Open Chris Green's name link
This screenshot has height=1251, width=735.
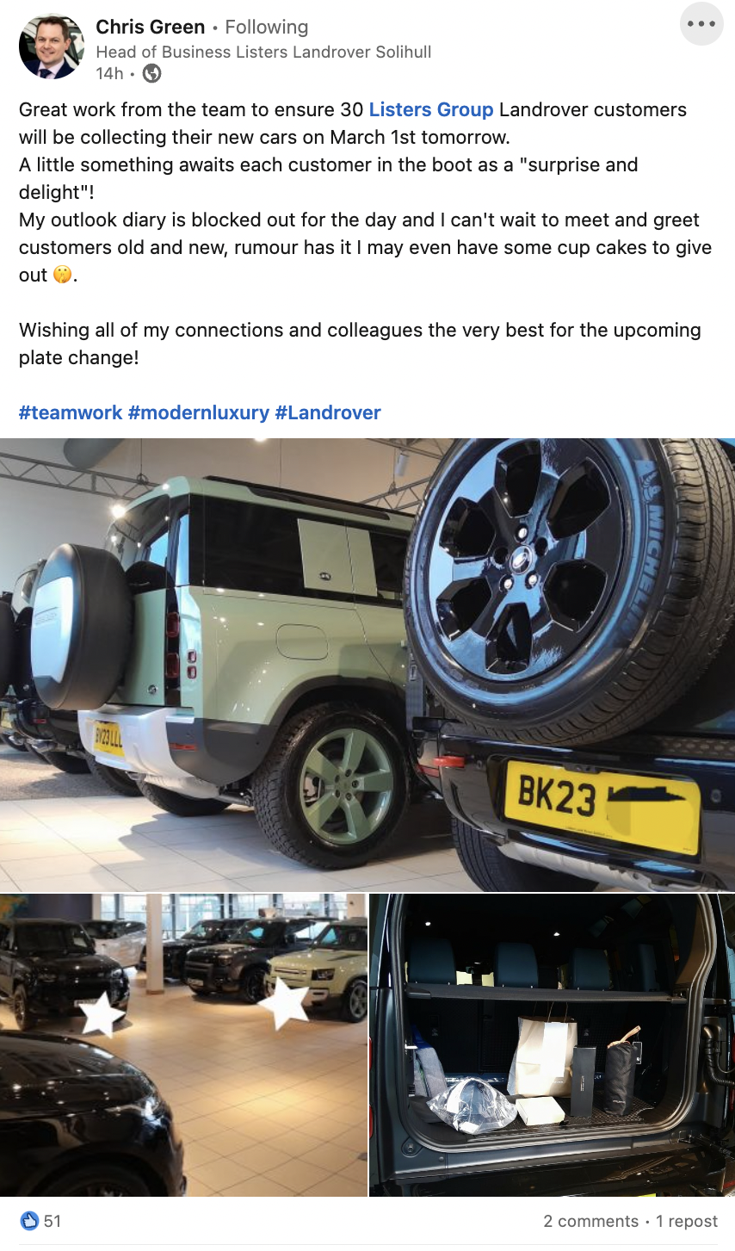(x=151, y=27)
